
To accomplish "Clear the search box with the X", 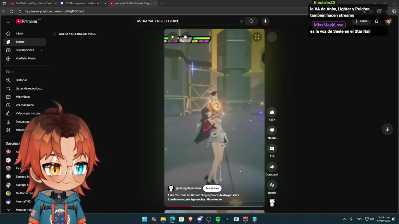I will [241, 21].
